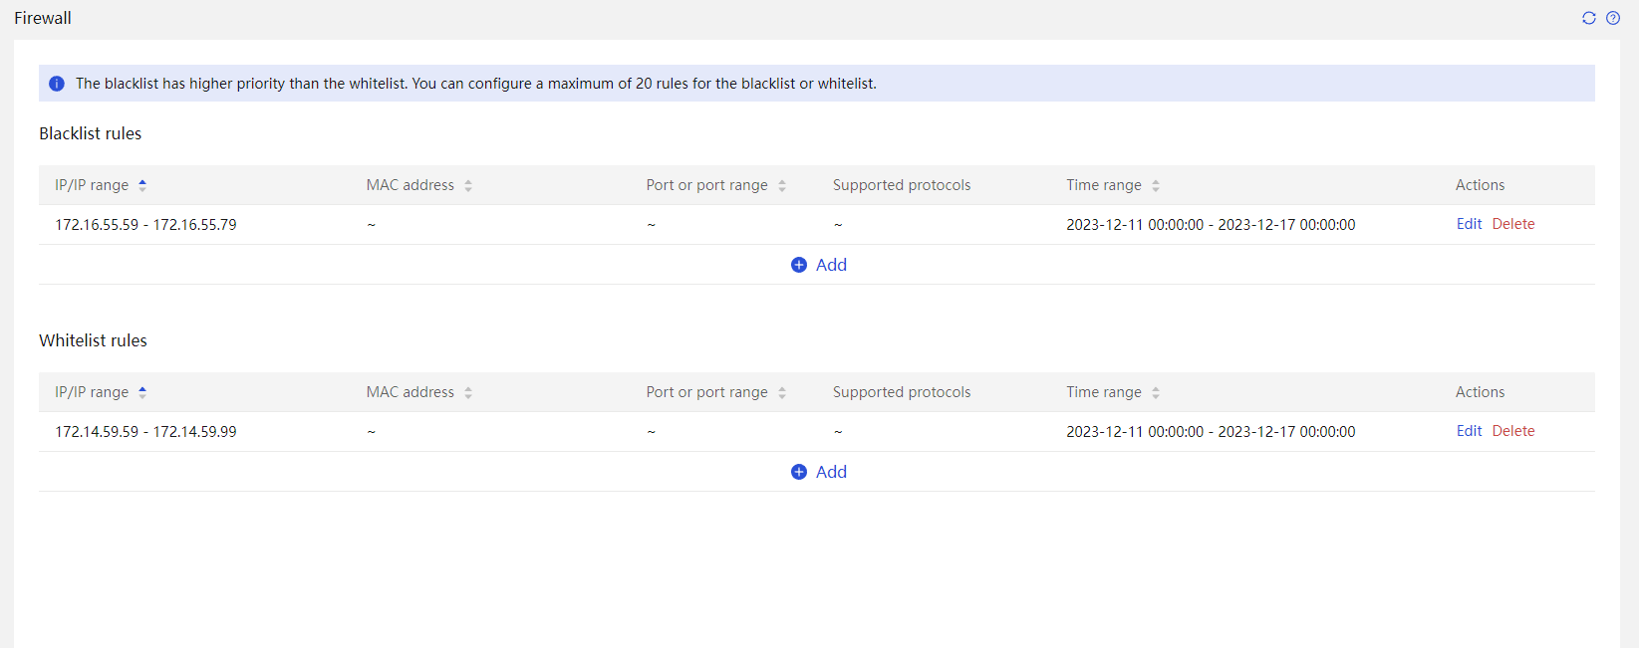
Task: Click the refresh icon at top right
Action: click(x=1589, y=18)
